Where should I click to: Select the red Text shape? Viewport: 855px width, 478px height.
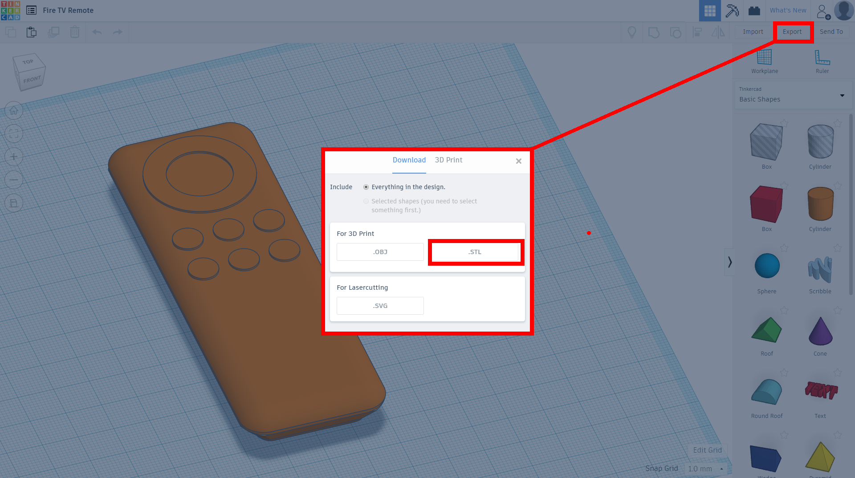click(821, 390)
